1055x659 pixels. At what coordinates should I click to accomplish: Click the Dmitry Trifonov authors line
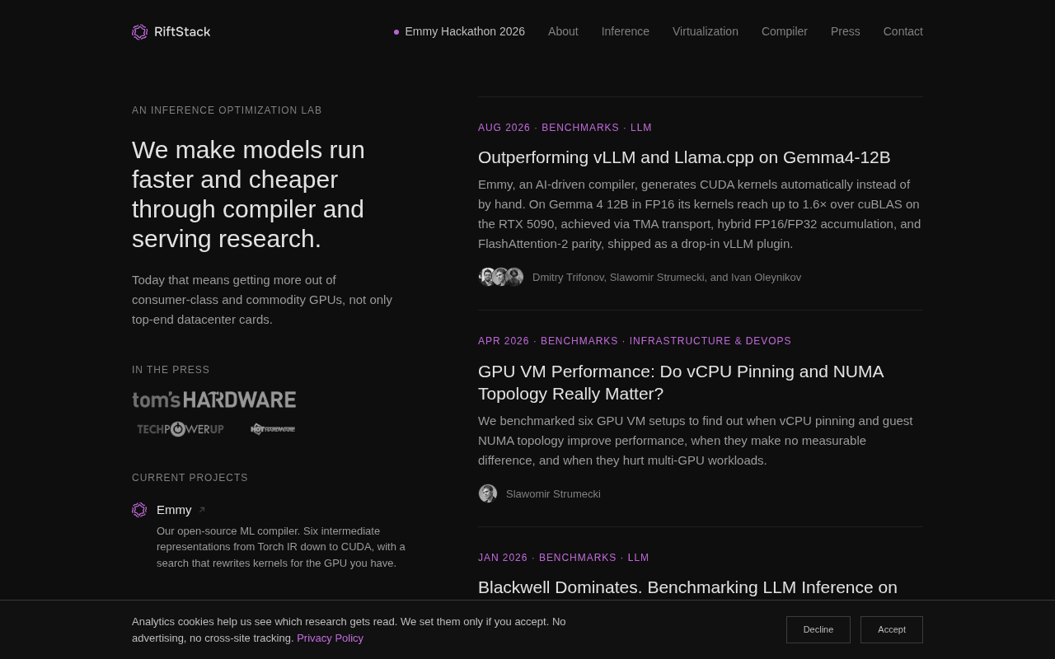coord(667,278)
